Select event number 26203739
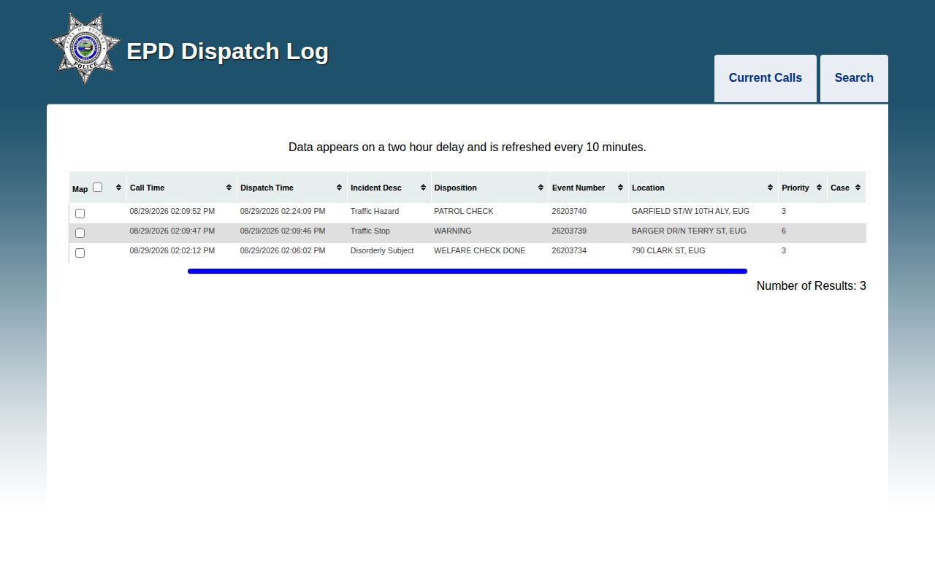935x584 pixels. click(x=569, y=231)
